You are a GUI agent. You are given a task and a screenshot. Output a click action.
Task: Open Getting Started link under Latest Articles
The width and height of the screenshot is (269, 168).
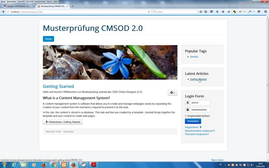click(x=198, y=79)
